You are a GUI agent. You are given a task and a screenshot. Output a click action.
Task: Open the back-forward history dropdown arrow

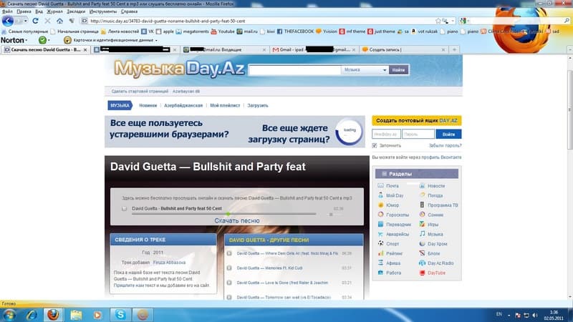pos(25,21)
